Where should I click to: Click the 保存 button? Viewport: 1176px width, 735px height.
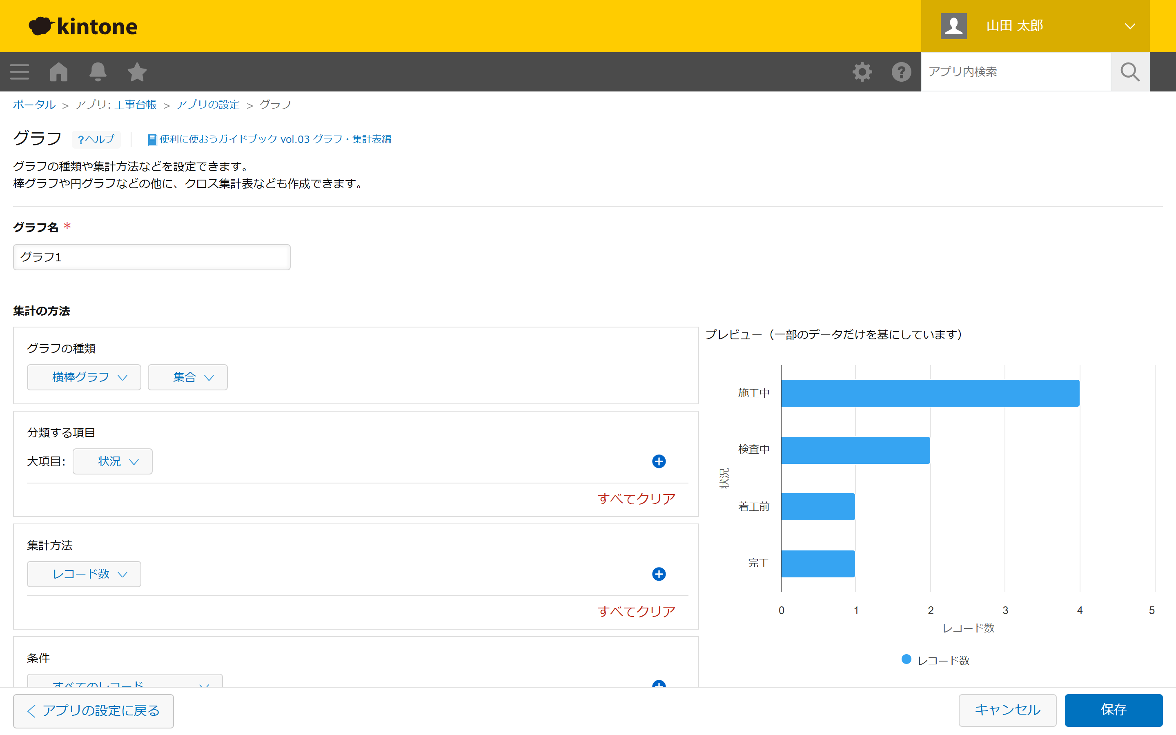[1113, 710]
